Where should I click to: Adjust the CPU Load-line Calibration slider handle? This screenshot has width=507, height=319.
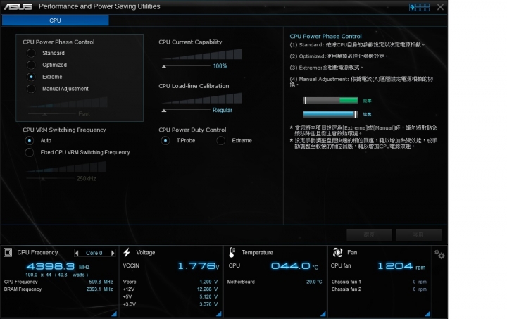(x=164, y=111)
